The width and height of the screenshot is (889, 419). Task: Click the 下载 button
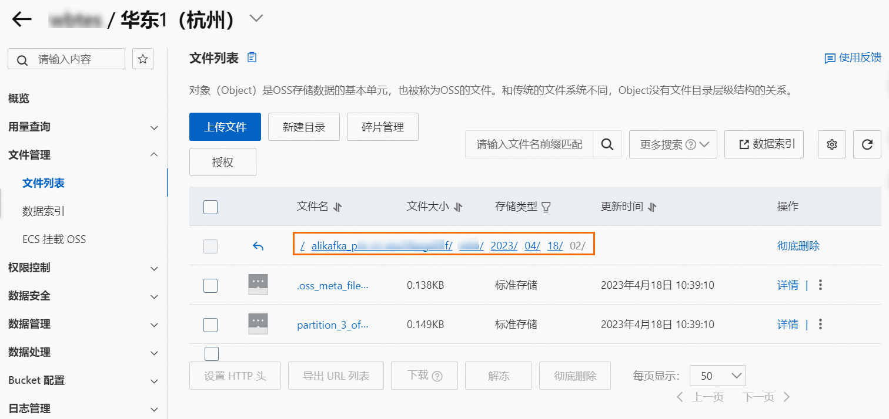point(425,376)
